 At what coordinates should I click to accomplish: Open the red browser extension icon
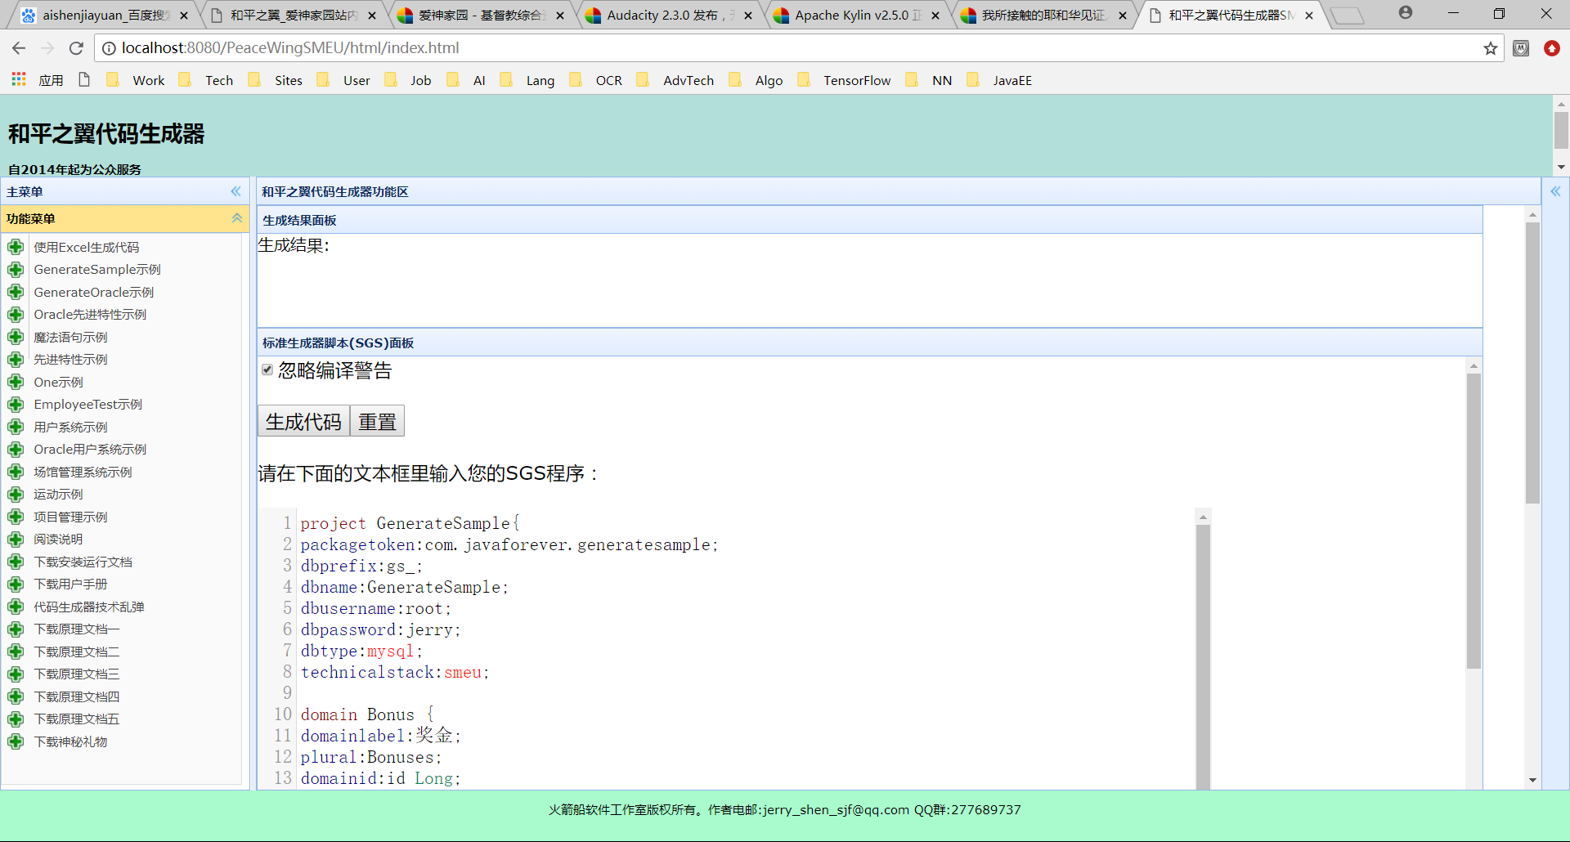[x=1552, y=48]
